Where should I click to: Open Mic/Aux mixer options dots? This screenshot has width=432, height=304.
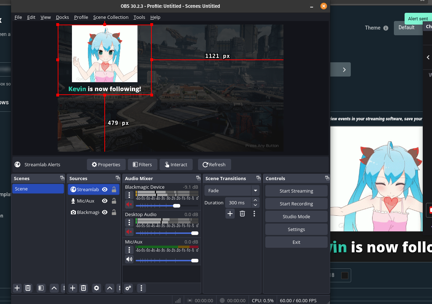[x=129, y=250]
